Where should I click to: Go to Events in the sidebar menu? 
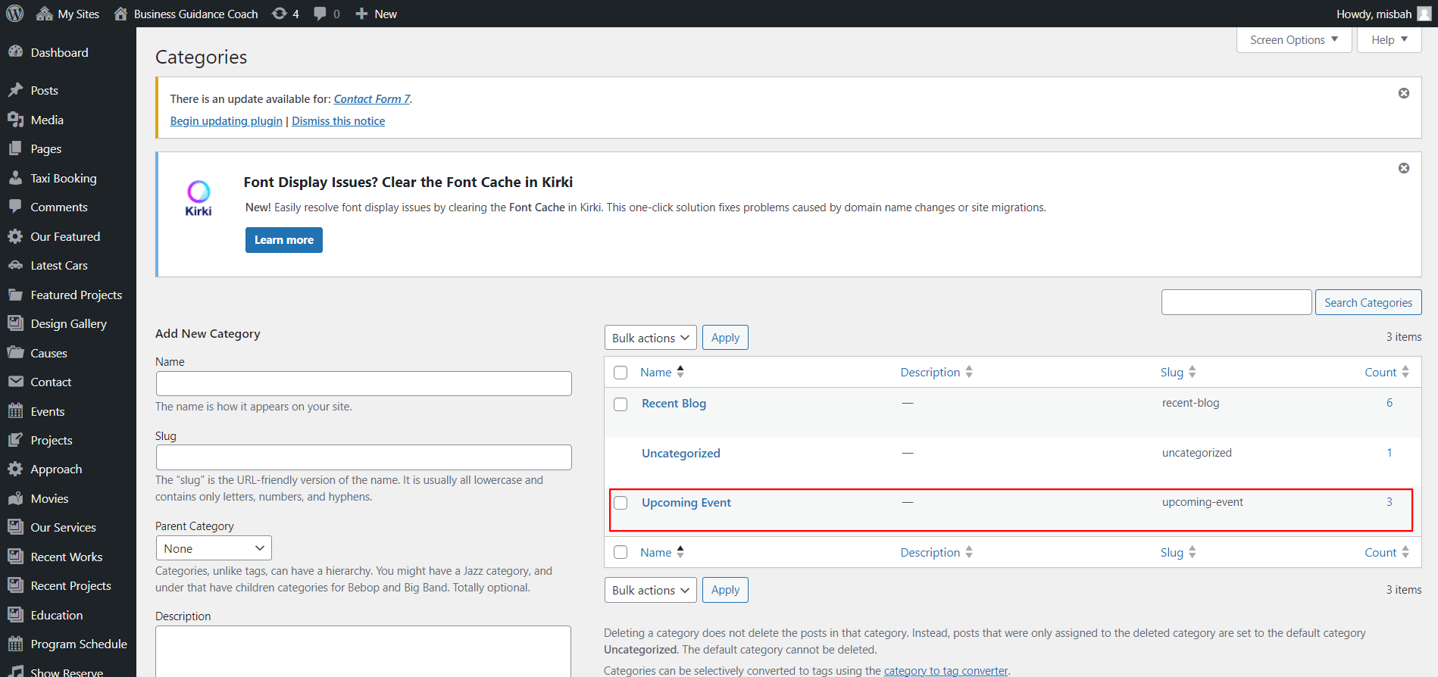(47, 411)
